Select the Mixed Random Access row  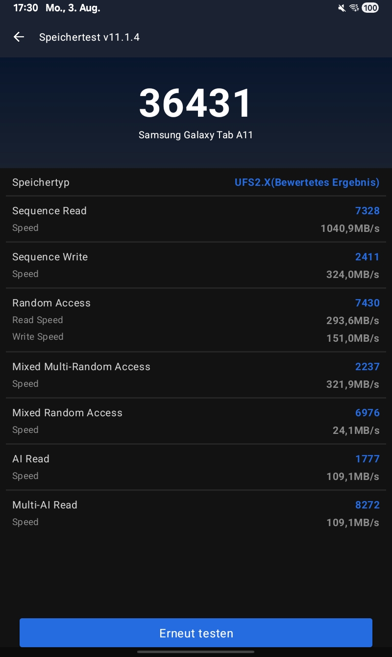(196, 421)
